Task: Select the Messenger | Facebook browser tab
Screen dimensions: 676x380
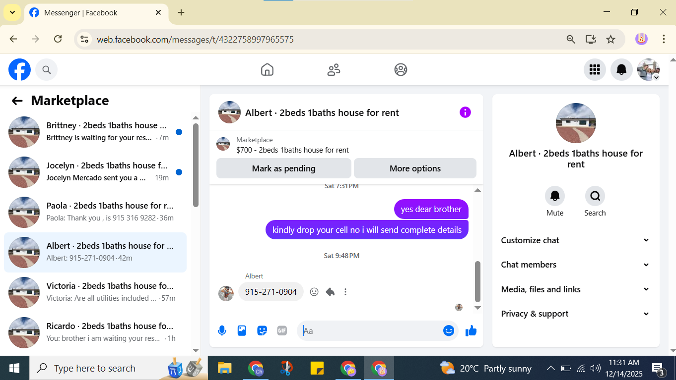Action: [96, 13]
